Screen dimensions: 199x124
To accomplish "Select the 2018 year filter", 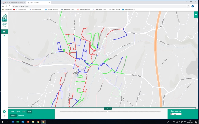I will click(24, 112).
